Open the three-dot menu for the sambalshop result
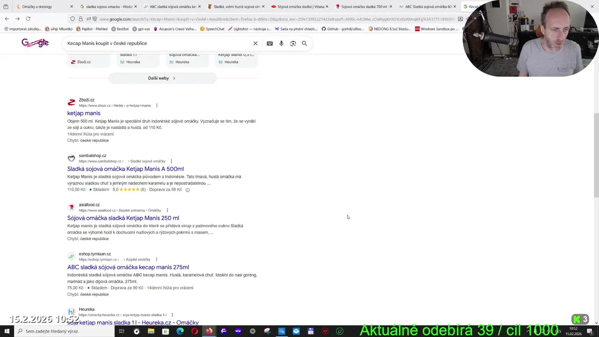Image resolution: width=599 pixels, height=337 pixels. click(x=171, y=161)
